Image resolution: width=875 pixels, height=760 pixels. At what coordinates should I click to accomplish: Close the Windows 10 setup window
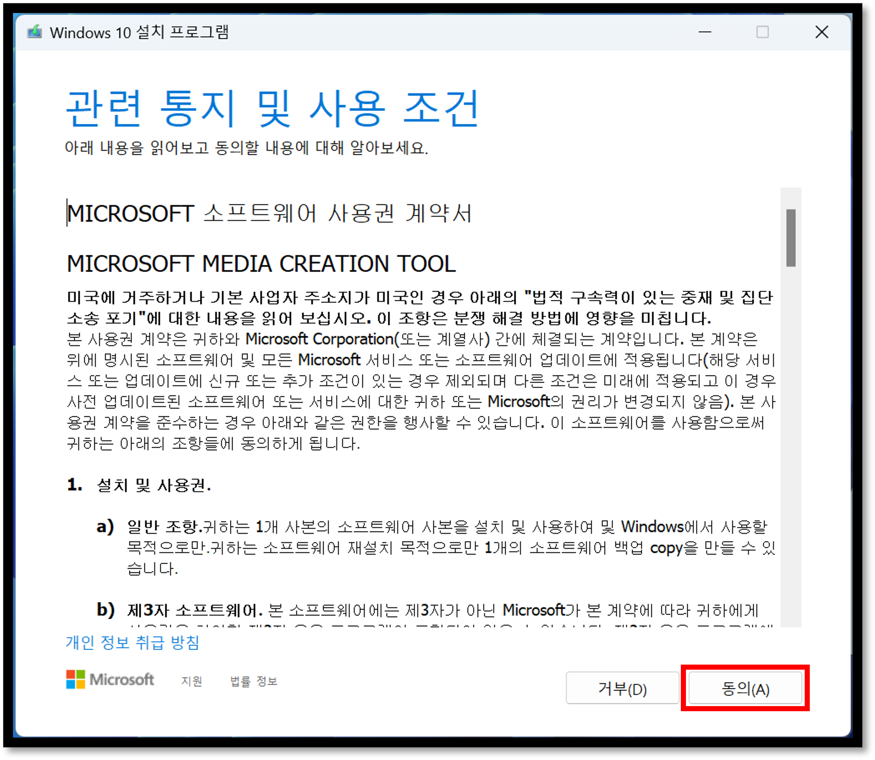point(821,32)
